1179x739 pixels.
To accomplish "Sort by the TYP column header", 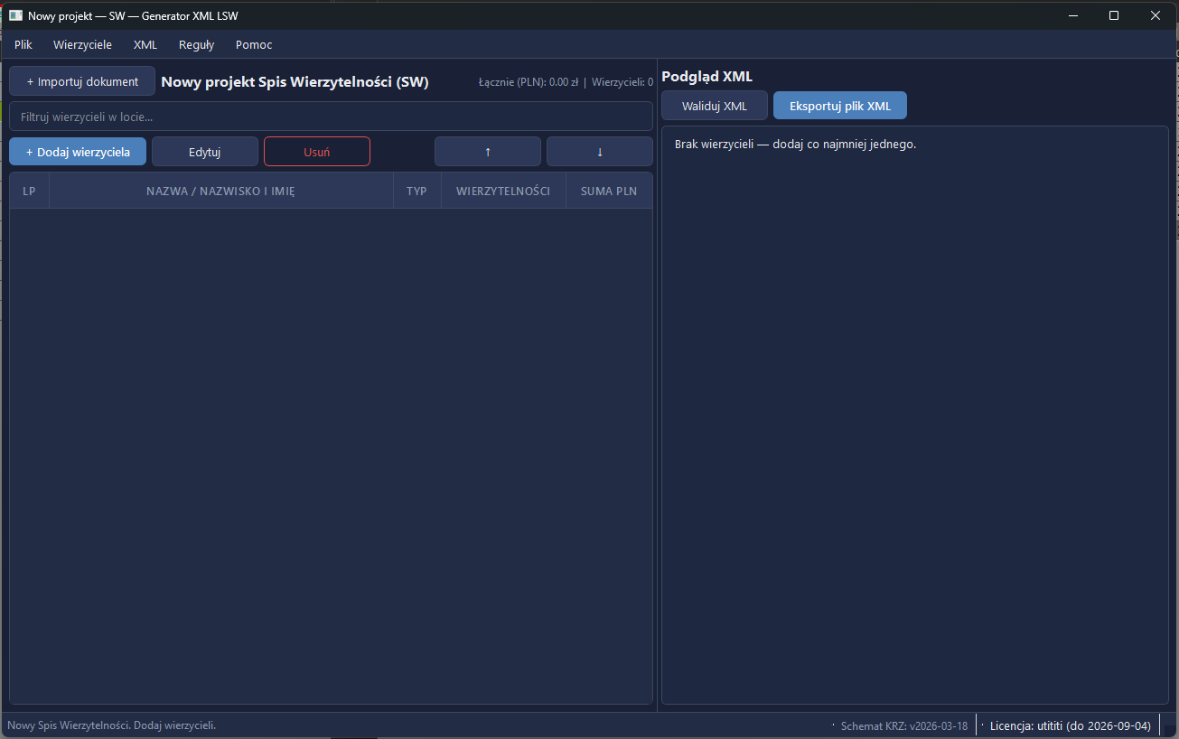I will pos(417,191).
